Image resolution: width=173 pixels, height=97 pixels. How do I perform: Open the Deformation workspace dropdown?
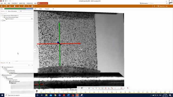[x=145, y=3]
